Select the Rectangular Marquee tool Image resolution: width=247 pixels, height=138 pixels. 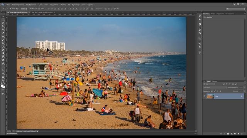pos(3,20)
